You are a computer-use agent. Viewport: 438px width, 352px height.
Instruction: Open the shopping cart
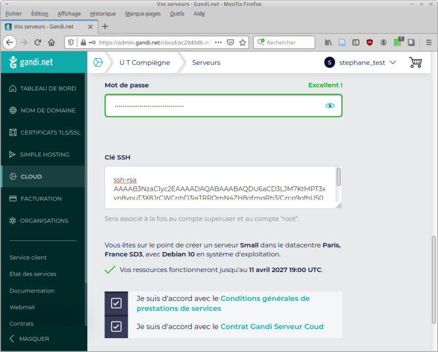[x=416, y=62]
